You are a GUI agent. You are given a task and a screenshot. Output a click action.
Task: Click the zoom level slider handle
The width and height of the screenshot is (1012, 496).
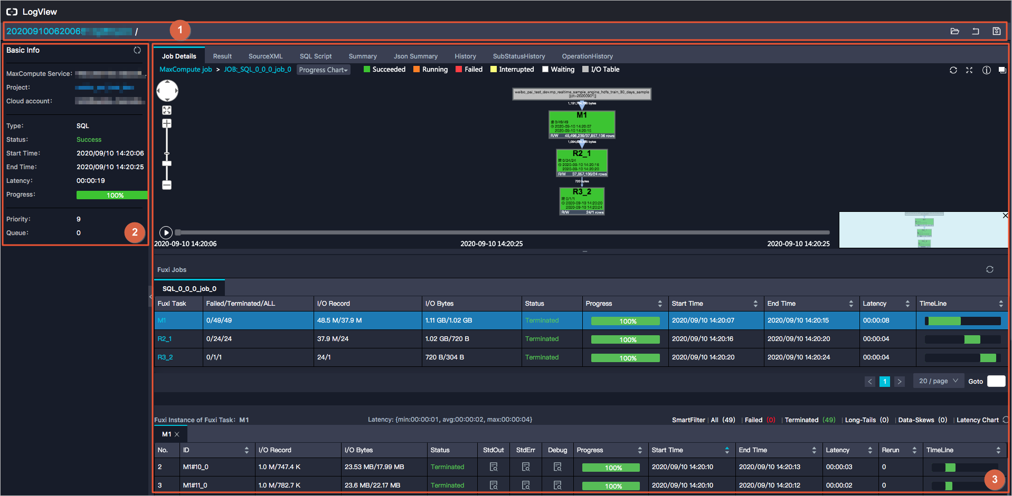click(x=167, y=163)
